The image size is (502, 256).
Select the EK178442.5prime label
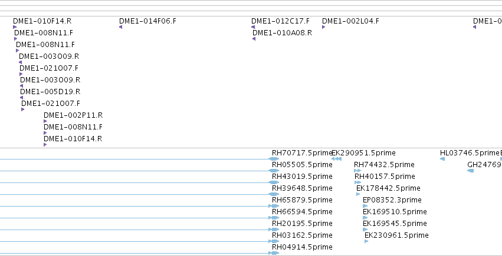(388, 188)
